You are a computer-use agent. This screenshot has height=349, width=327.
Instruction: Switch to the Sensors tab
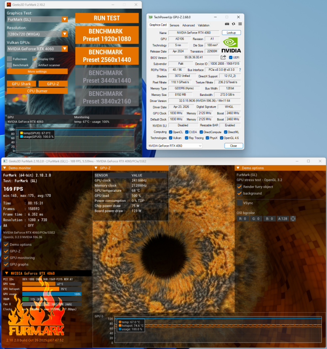[174, 26]
